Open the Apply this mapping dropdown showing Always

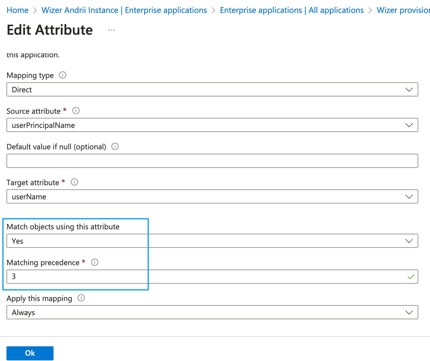tap(409, 312)
